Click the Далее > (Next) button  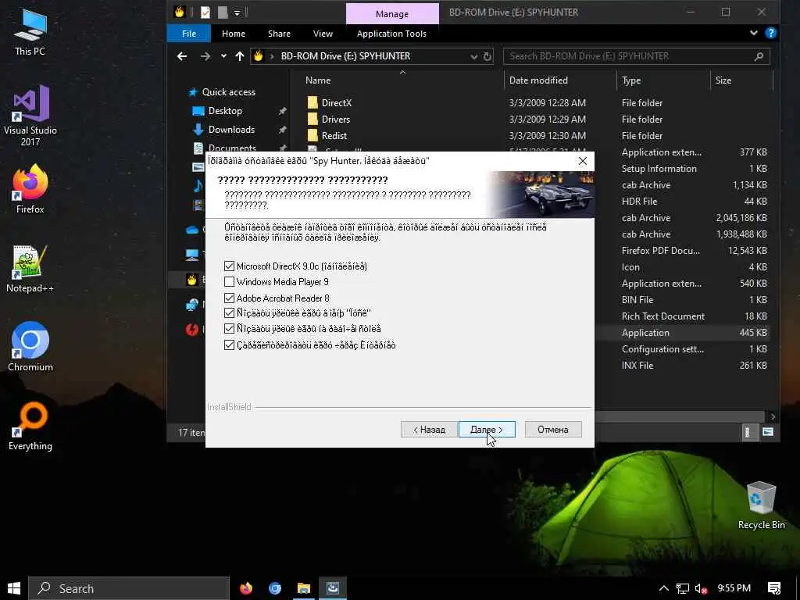pyautogui.click(x=486, y=430)
